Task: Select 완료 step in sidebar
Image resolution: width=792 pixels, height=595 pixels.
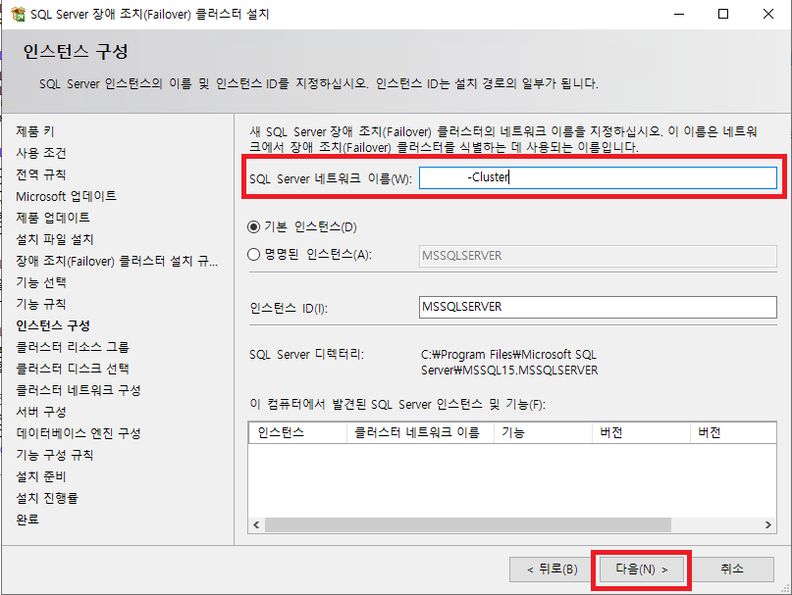Action: pyautogui.click(x=27, y=520)
